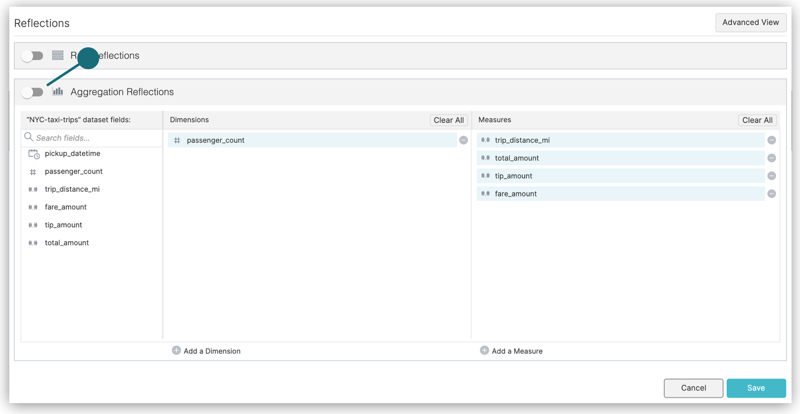Remove trip_distance_mi from Measures
The height and width of the screenshot is (414, 800).
click(x=771, y=140)
